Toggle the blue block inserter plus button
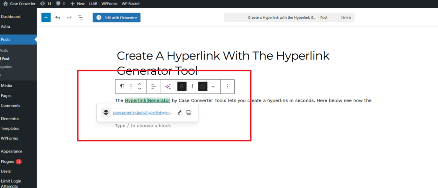 pyautogui.click(x=46, y=17)
